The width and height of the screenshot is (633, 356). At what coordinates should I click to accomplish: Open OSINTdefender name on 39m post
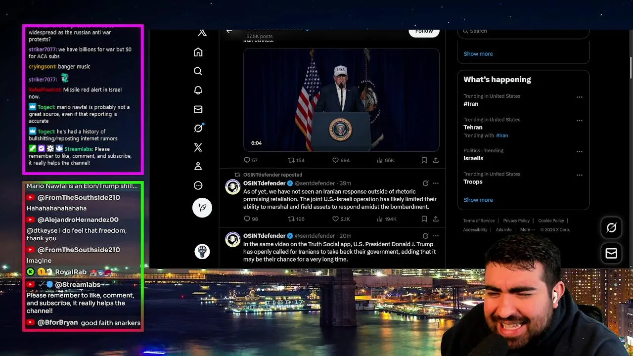[265, 183]
